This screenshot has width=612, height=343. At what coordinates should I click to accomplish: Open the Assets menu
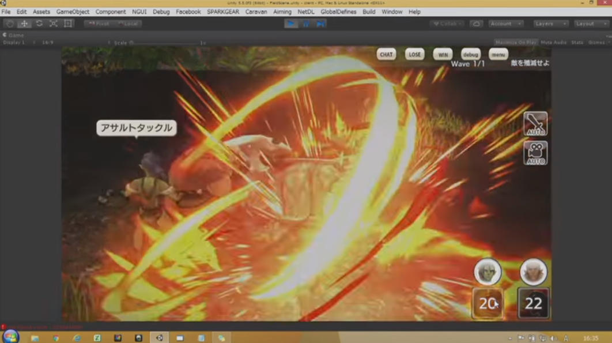click(x=41, y=12)
